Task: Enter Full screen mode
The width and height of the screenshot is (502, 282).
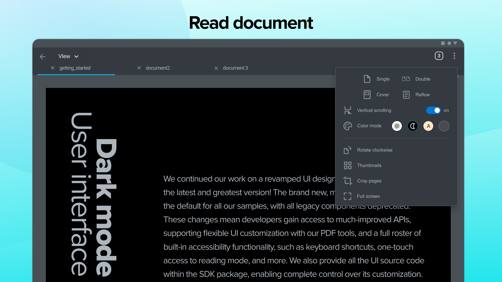Action: 368,196
